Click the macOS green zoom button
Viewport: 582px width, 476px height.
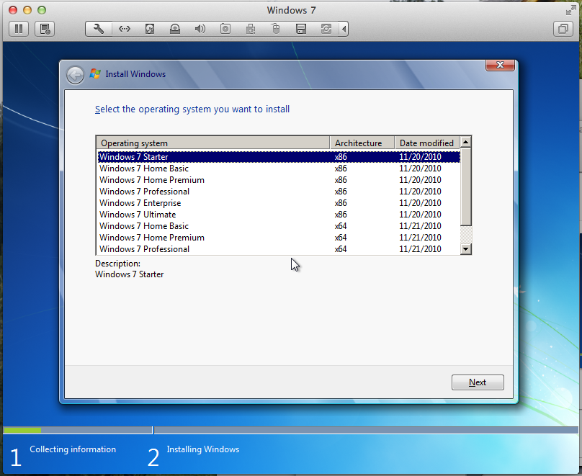coord(42,10)
